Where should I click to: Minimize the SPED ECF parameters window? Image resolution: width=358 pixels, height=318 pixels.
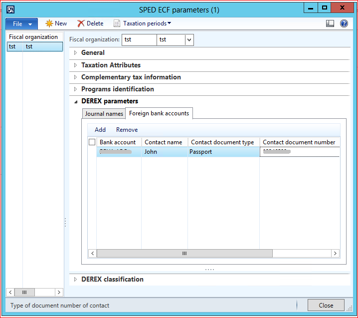click(x=311, y=8)
